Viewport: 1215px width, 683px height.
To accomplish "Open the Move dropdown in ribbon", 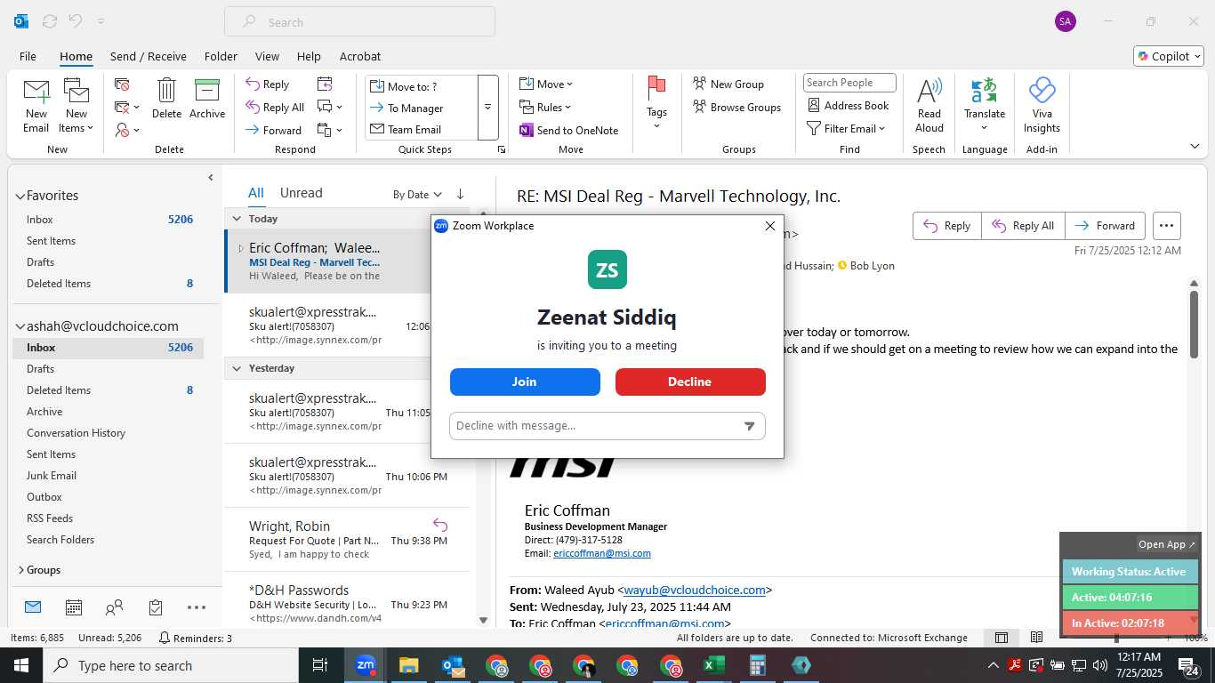I will 546,84.
